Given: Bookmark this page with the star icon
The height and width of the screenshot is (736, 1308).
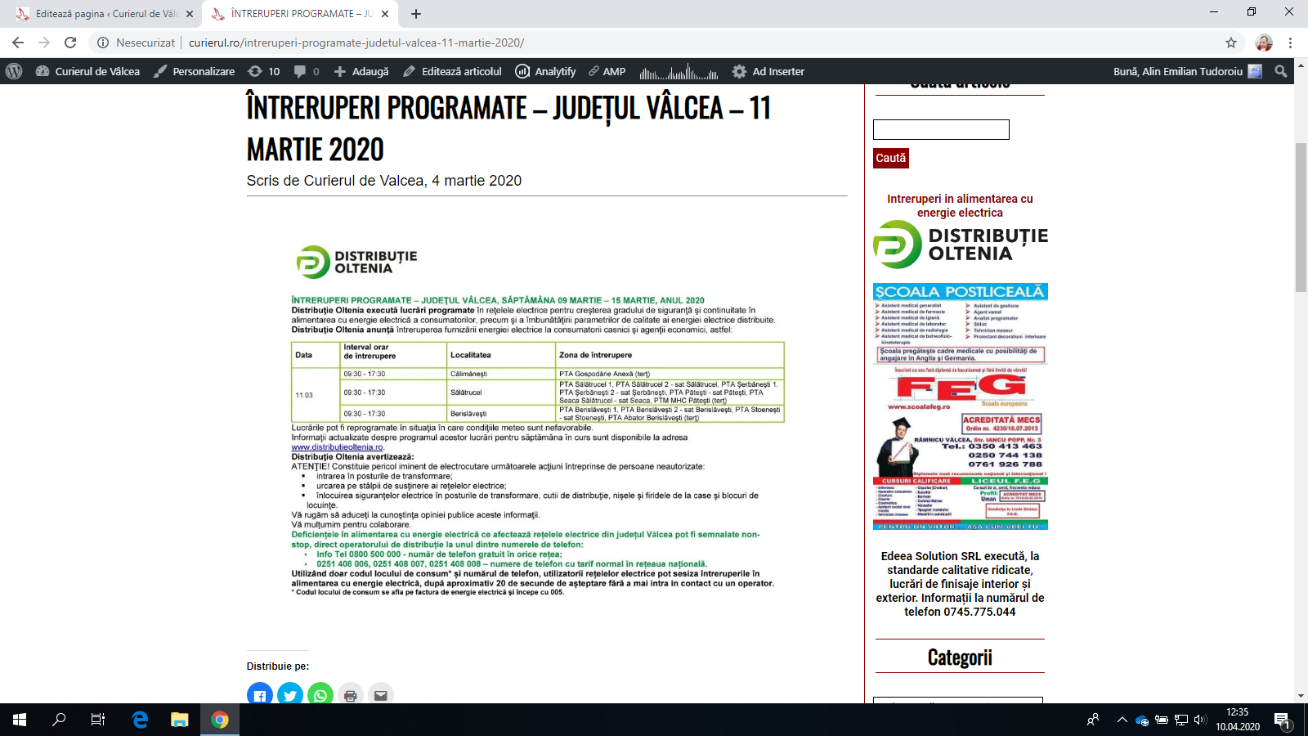Looking at the screenshot, I should (1231, 43).
